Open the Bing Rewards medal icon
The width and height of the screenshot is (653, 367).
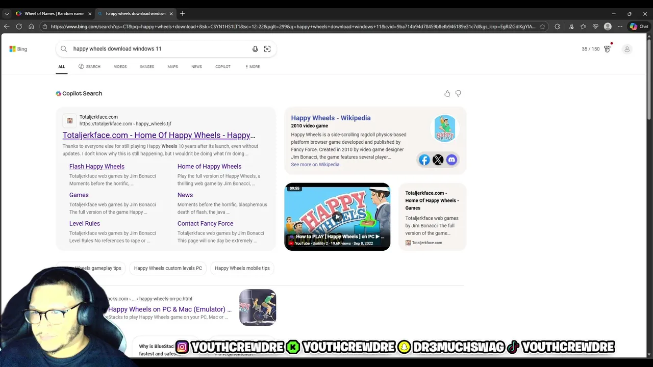[x=608, y=49]
